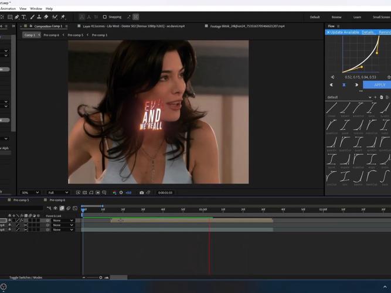Viewport: 391px width, 293px height.
Task: Switch to the Footage tiktok mp4 viewer tab
Action: [247, 26]
